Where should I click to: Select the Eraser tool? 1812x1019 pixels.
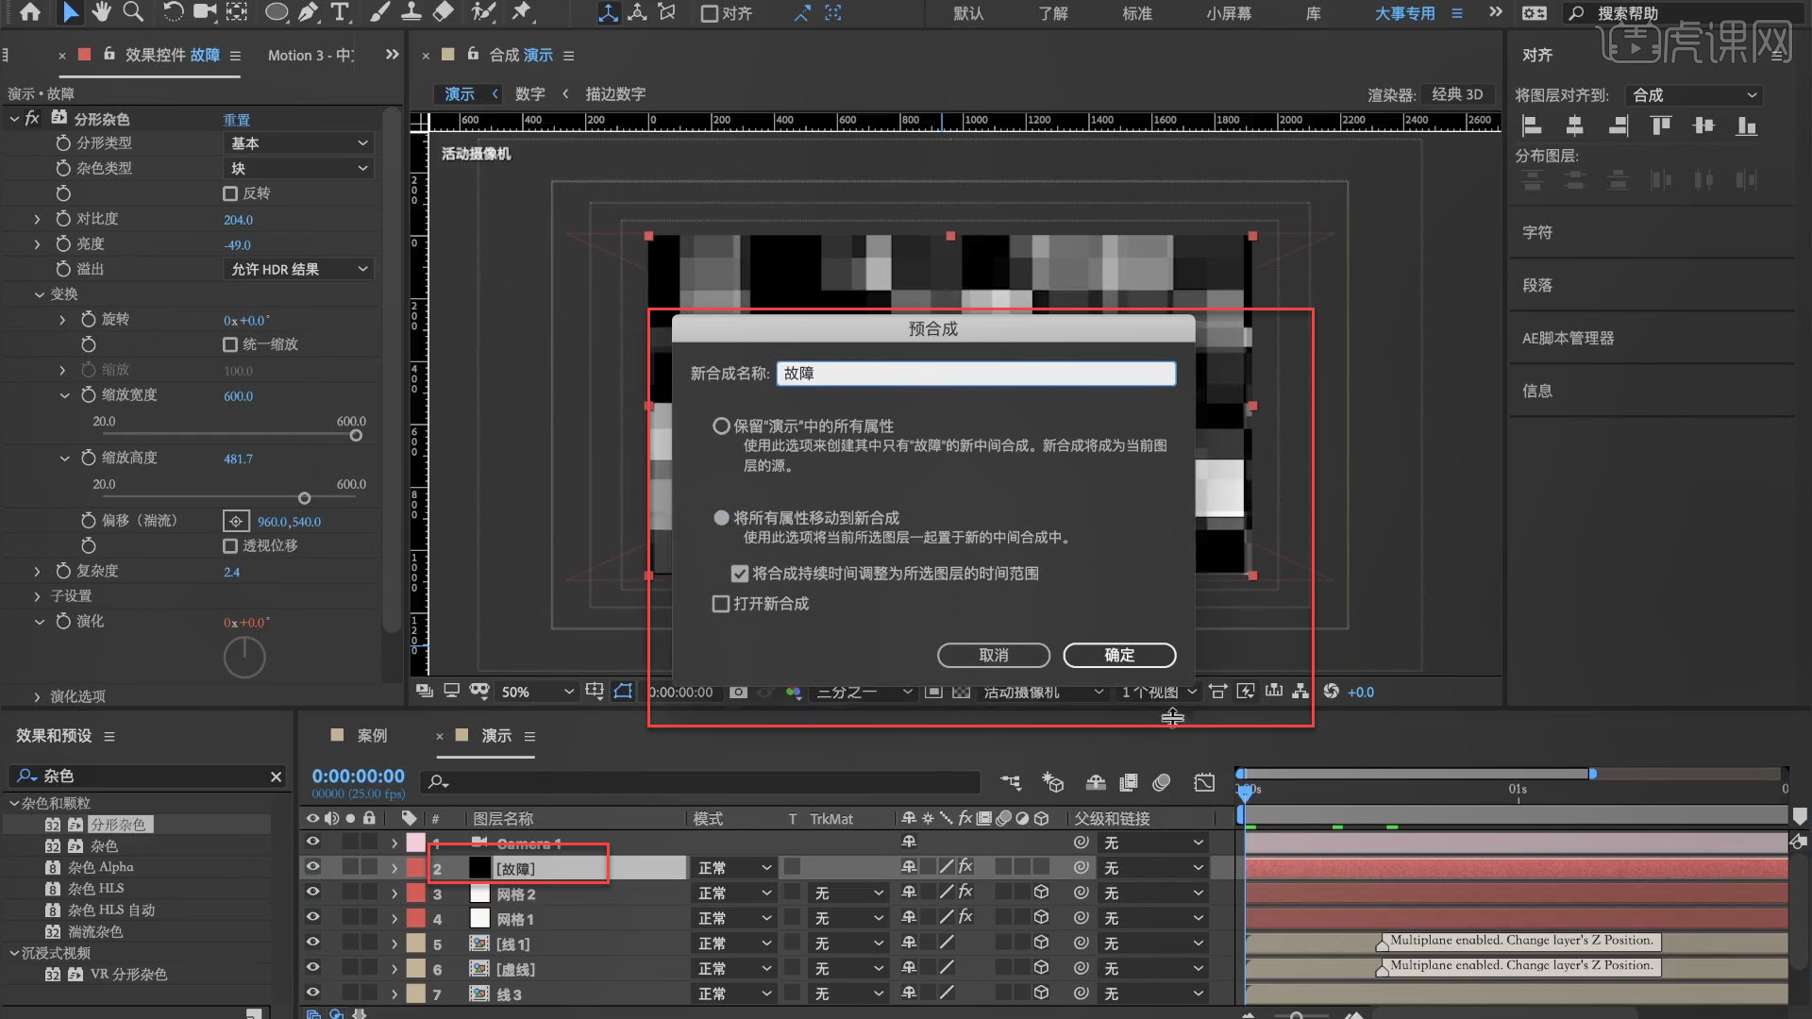click(443, 12)
